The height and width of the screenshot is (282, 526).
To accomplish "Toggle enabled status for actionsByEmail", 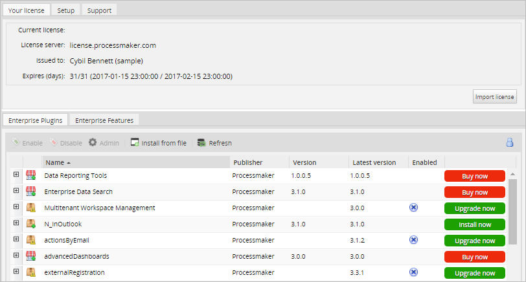I will 414,240.
